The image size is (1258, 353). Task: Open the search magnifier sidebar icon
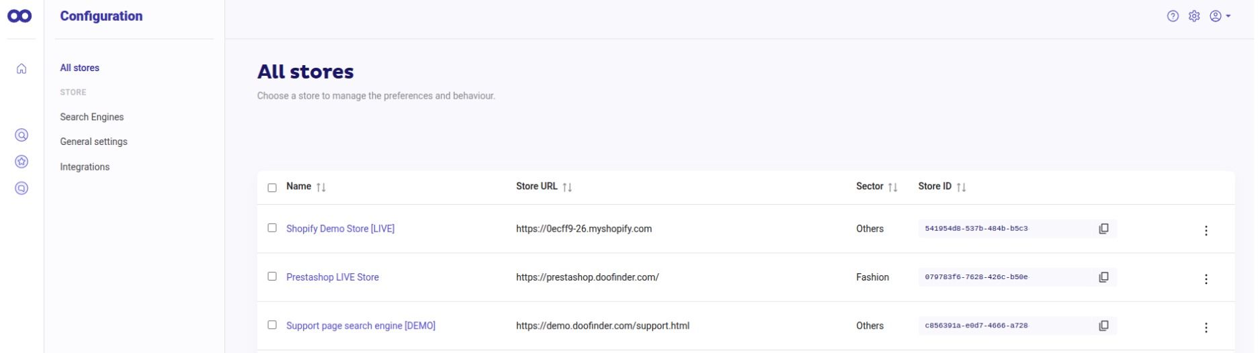coord(22,136)
